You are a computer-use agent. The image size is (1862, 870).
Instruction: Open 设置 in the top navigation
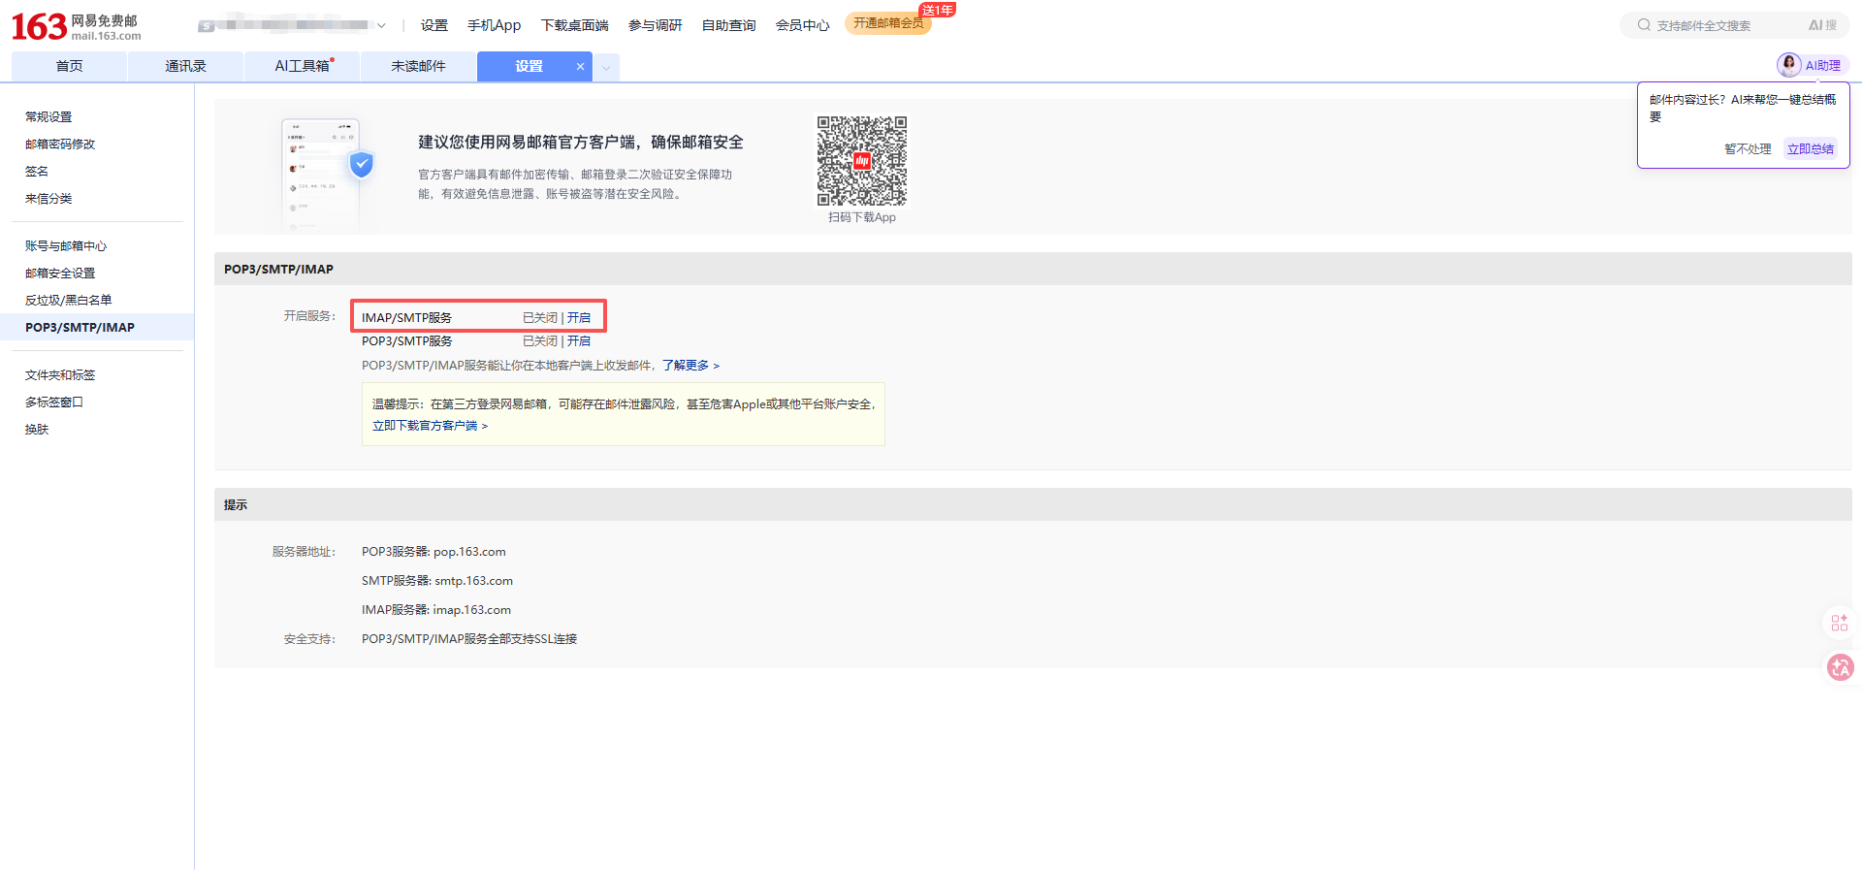[x=434, y=25]
